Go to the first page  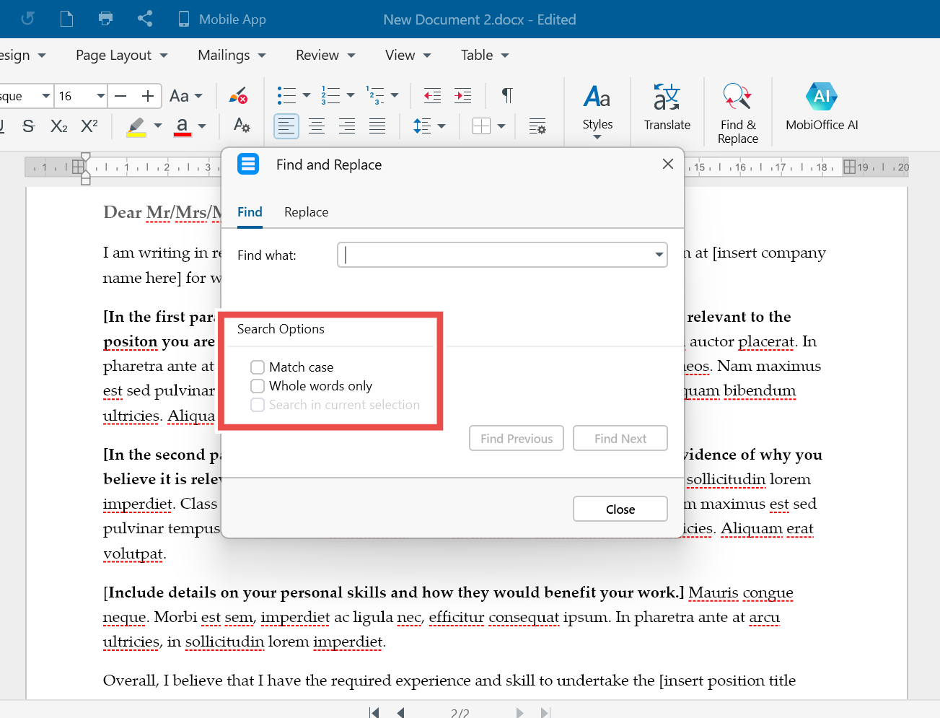(374, 712)
